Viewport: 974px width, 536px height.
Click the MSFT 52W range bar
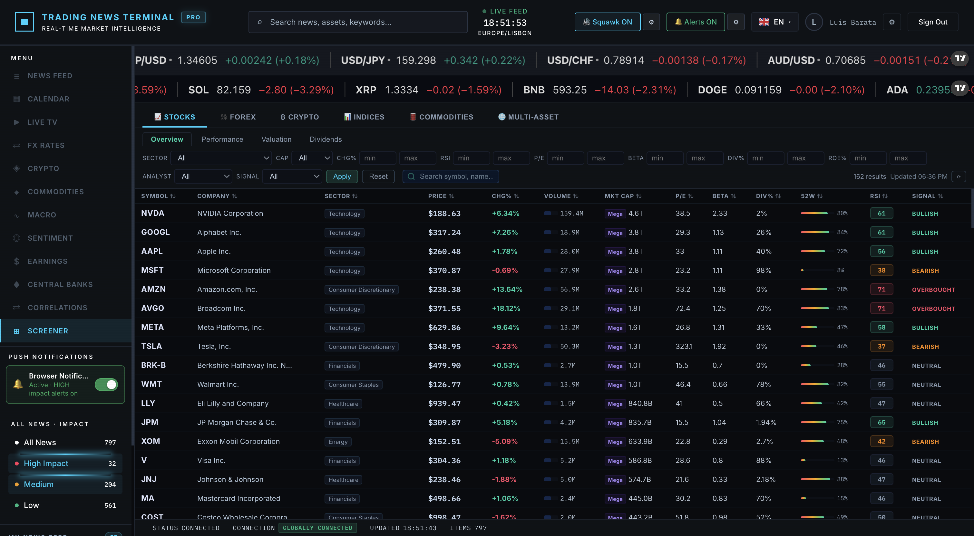[817, 271]
